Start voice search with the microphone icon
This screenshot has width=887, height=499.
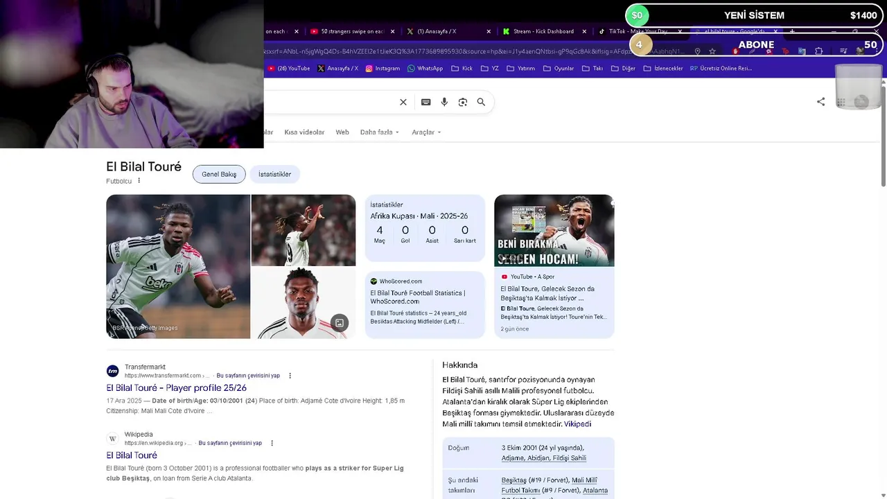[444, 102]
